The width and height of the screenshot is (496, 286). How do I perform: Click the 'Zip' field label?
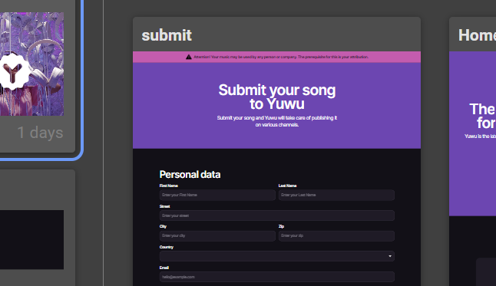click(281, 227)
